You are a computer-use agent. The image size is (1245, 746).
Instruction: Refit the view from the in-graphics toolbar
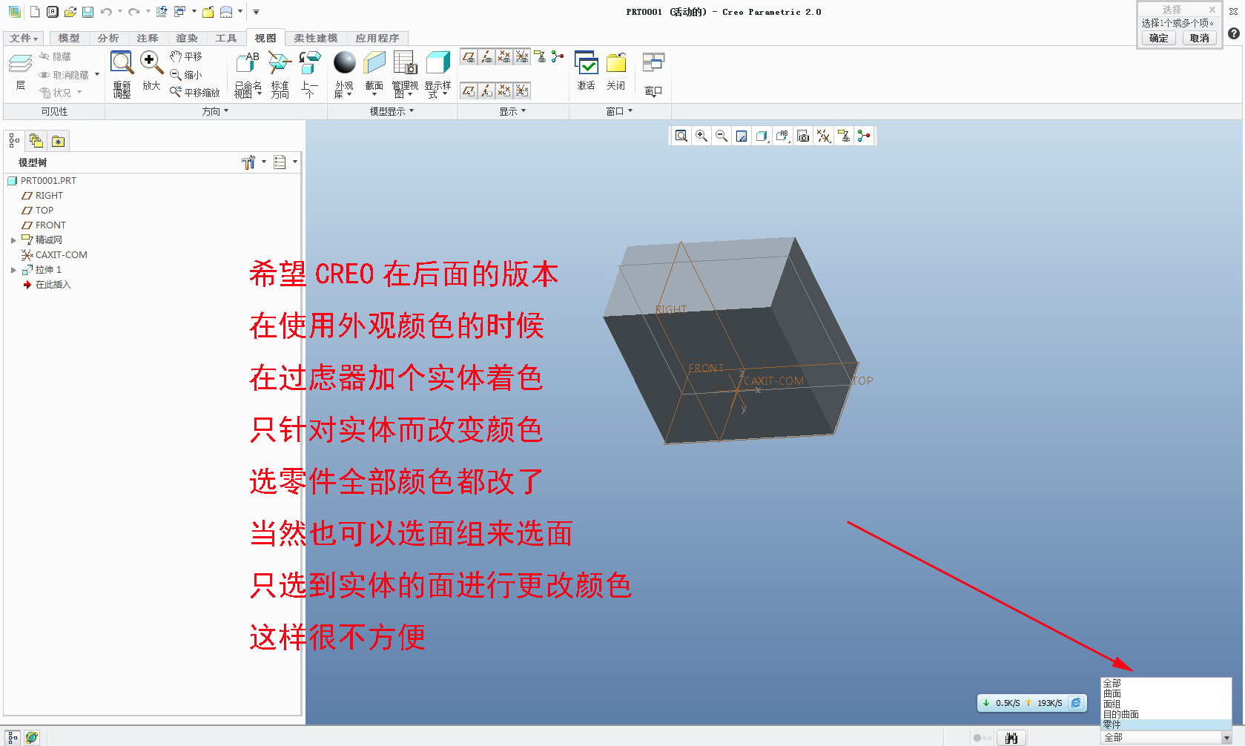coord(681,136)
